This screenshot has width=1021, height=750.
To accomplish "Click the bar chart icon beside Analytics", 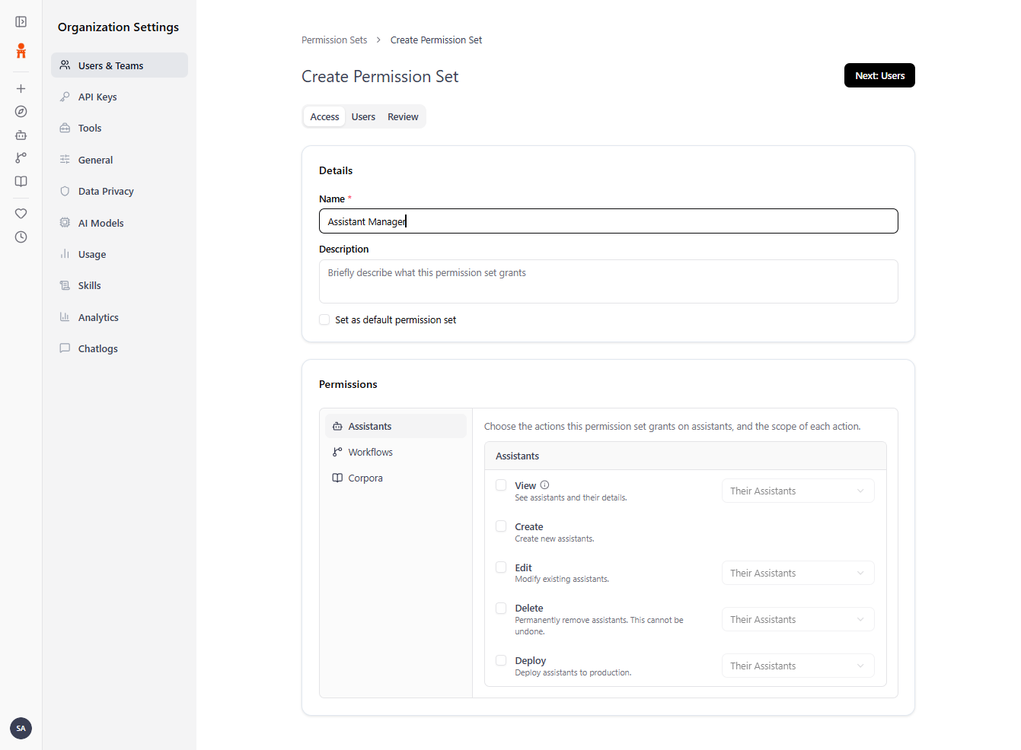I will pyautogui.click(x=65, y=317).
